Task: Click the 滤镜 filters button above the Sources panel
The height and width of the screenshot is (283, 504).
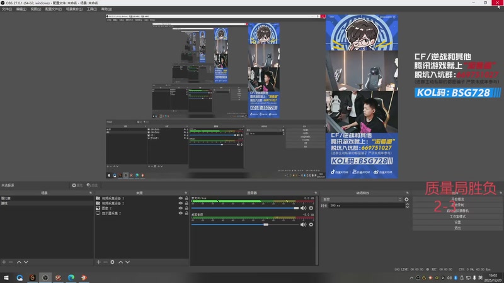Action: pos(92,185)
